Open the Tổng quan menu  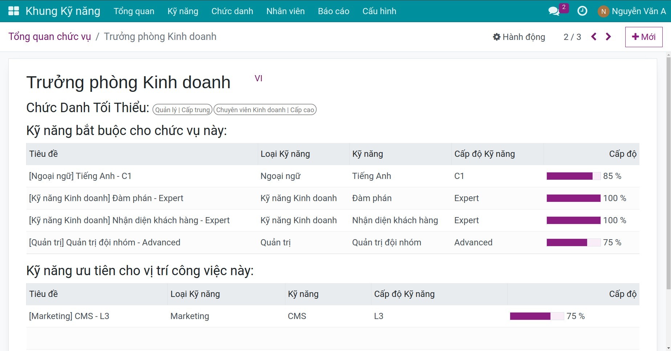[134, 11]
